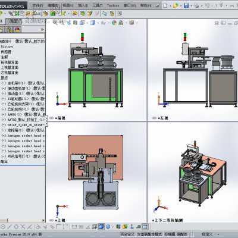Open the Apply Scene dropdown arrow

[x=126, y=23]
